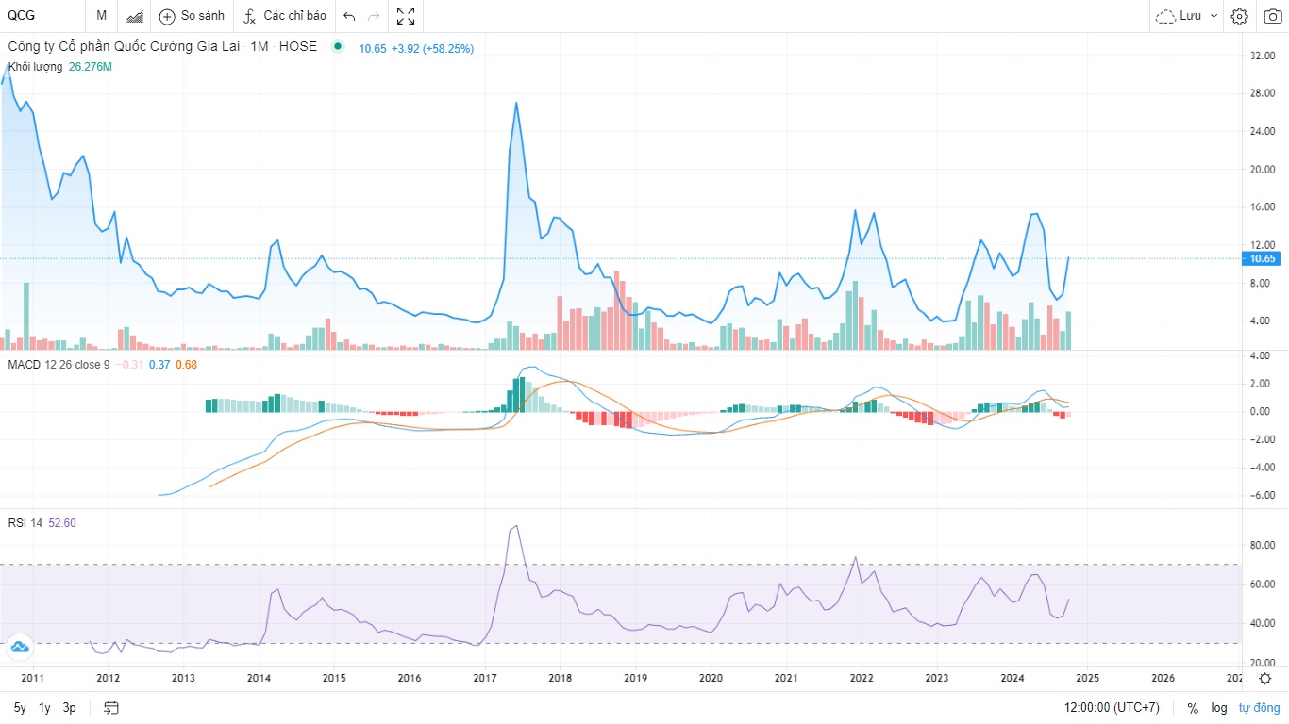
Task: Click the 80.00 RSI axis label
Action: pyautogui.click(x=1263, y=545)
